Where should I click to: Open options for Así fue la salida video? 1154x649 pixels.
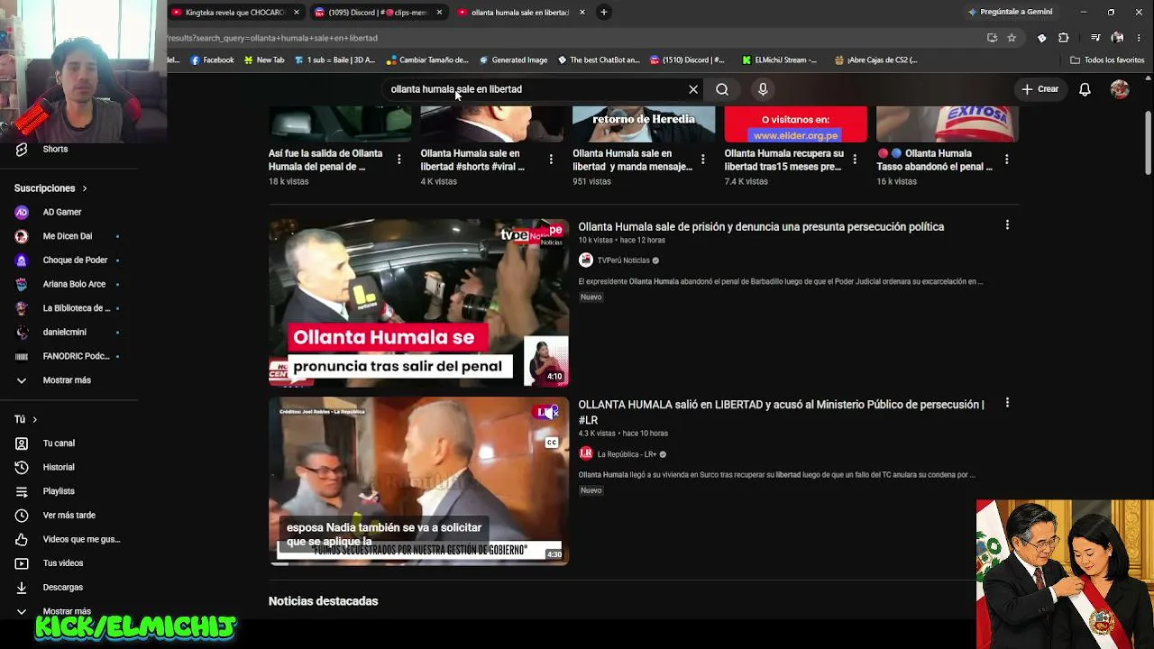coord(398,160)
